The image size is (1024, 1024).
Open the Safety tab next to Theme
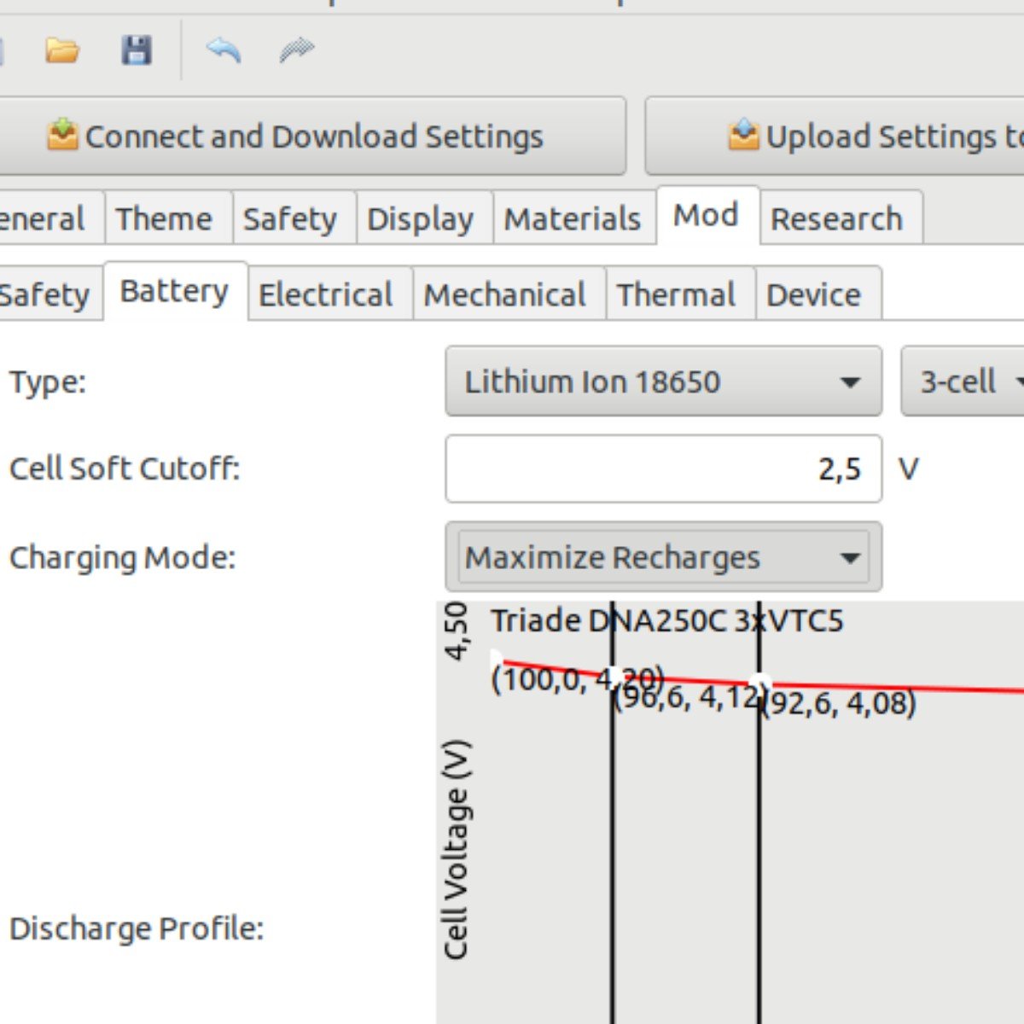290,219
